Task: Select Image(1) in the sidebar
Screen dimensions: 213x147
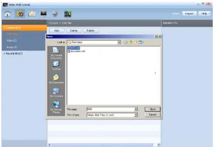Action: point(12,47)
